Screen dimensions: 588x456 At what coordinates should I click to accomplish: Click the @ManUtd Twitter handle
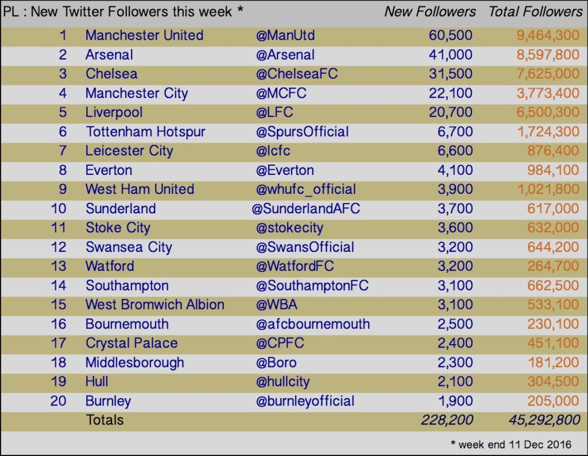point(285,36)
